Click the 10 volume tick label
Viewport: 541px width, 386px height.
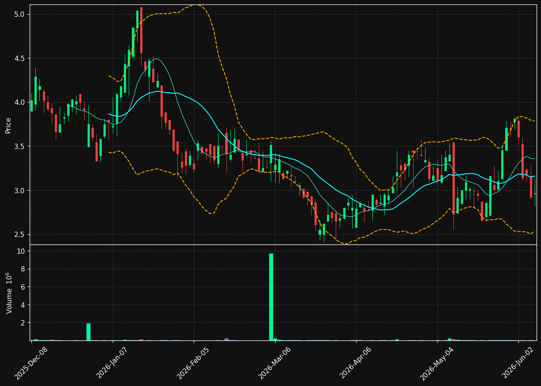pos(22,251)
